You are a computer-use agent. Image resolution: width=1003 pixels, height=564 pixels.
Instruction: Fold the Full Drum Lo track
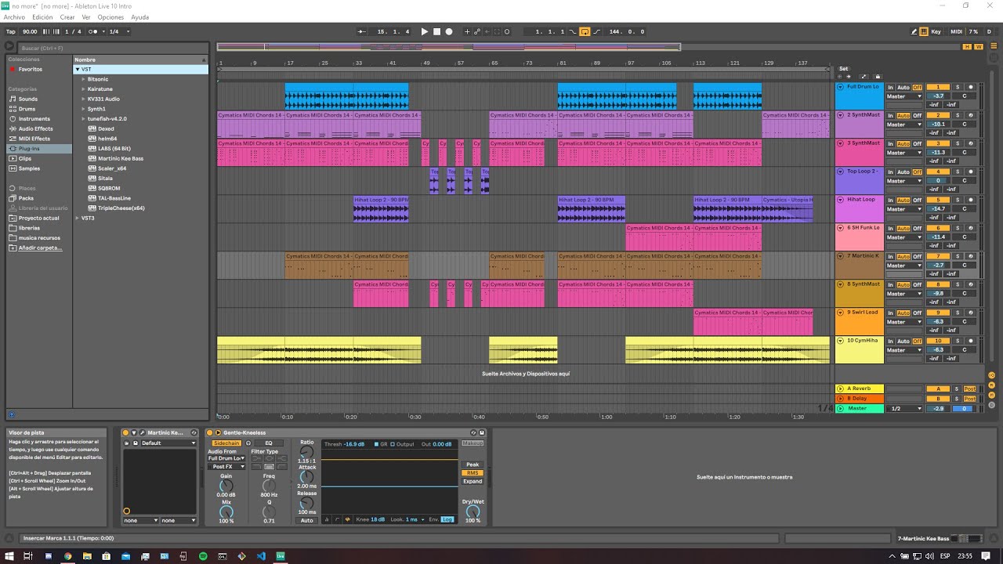[841, 87]
